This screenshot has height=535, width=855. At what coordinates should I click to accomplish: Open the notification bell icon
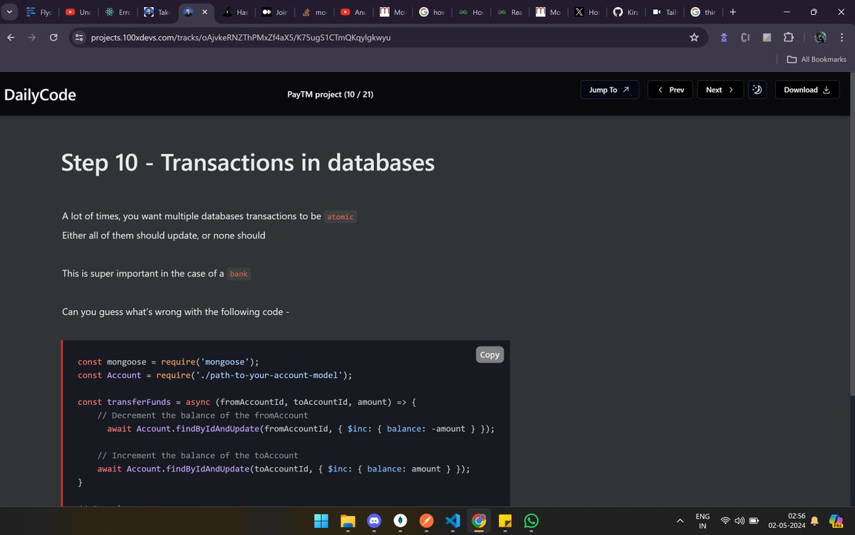click(x=814, y=521)
